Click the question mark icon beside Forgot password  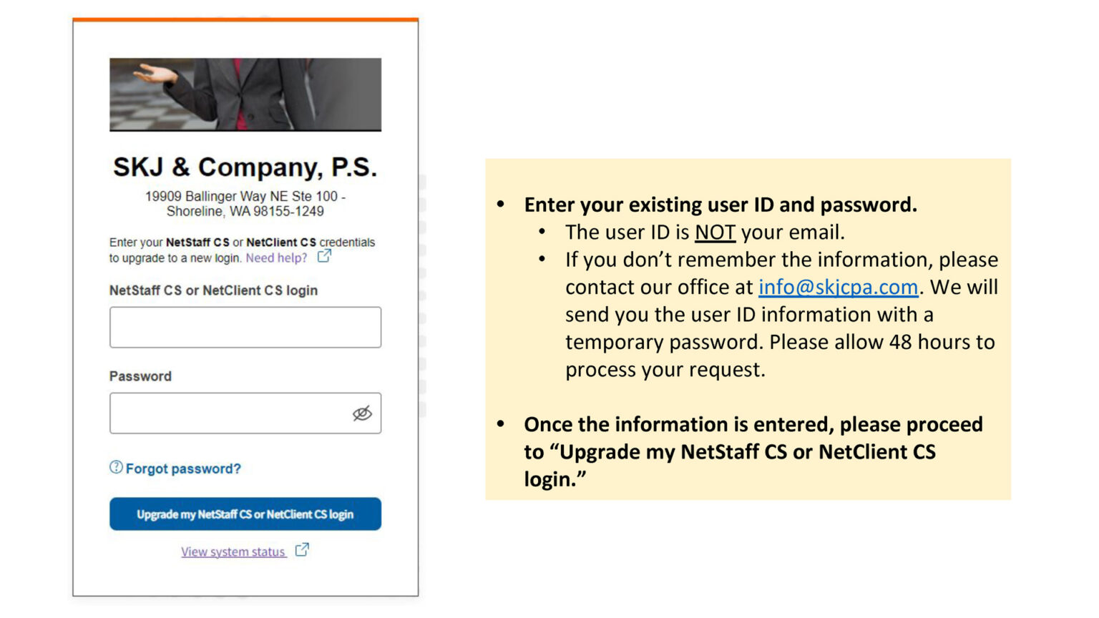coord(116,467)
